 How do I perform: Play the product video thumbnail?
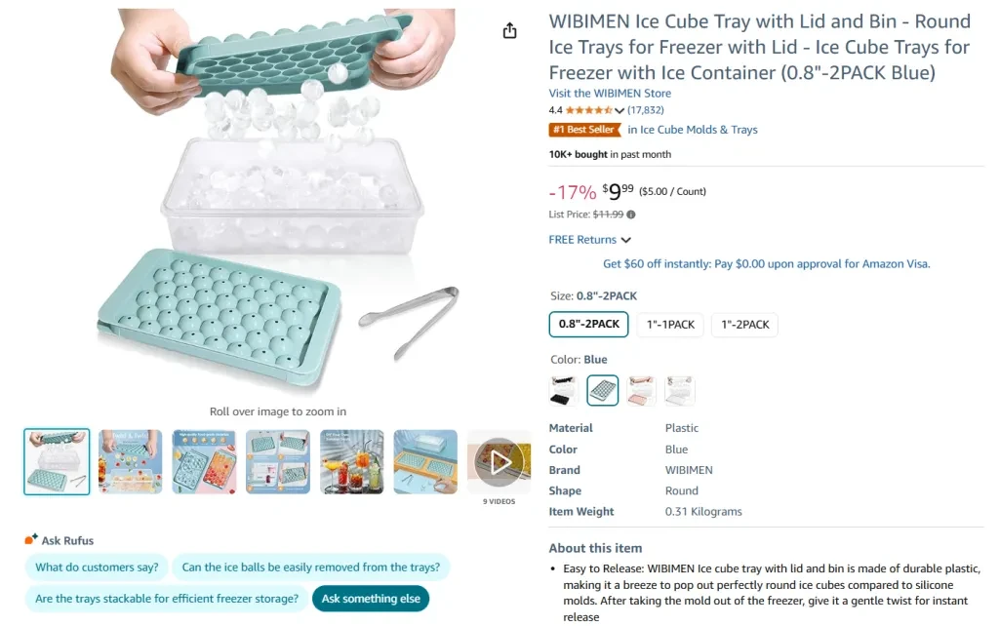click(499, 461)
